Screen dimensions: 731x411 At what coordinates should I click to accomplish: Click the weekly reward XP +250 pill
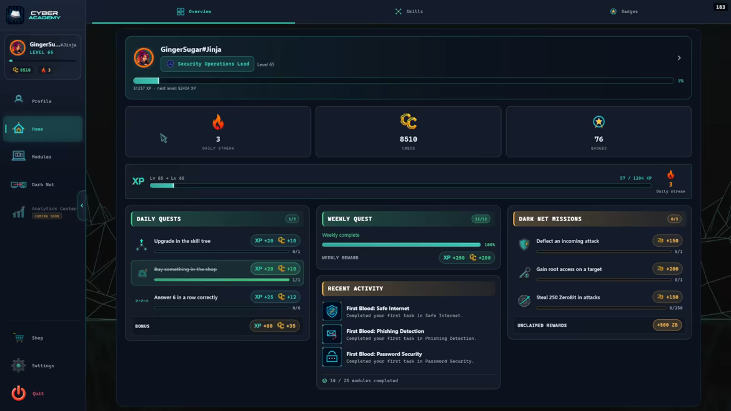click(467, 258)
